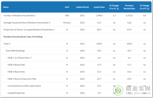Select the 0.0 percent change value
Viewport: 153px width, 98px height.
144,15
